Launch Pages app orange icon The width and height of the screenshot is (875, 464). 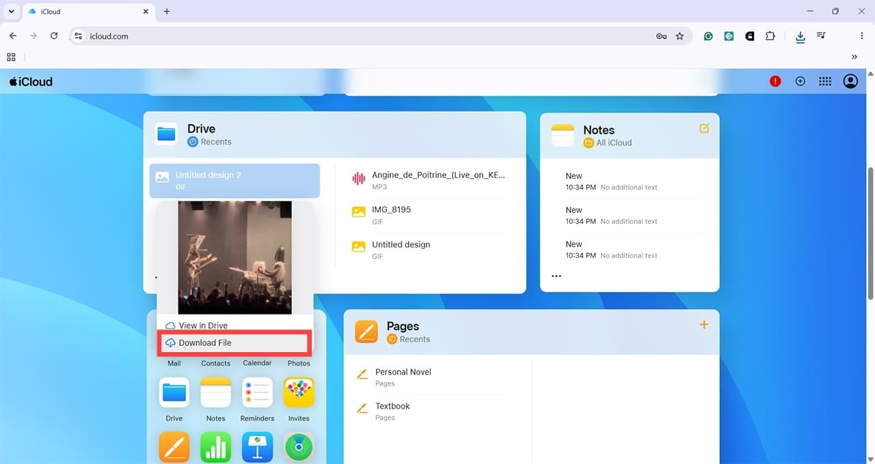(174, 448)
